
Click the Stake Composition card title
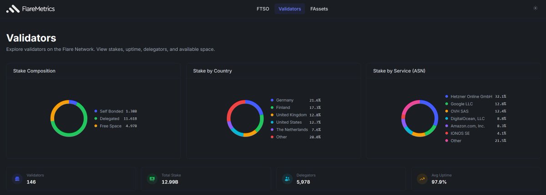click(x=35, y=71)
